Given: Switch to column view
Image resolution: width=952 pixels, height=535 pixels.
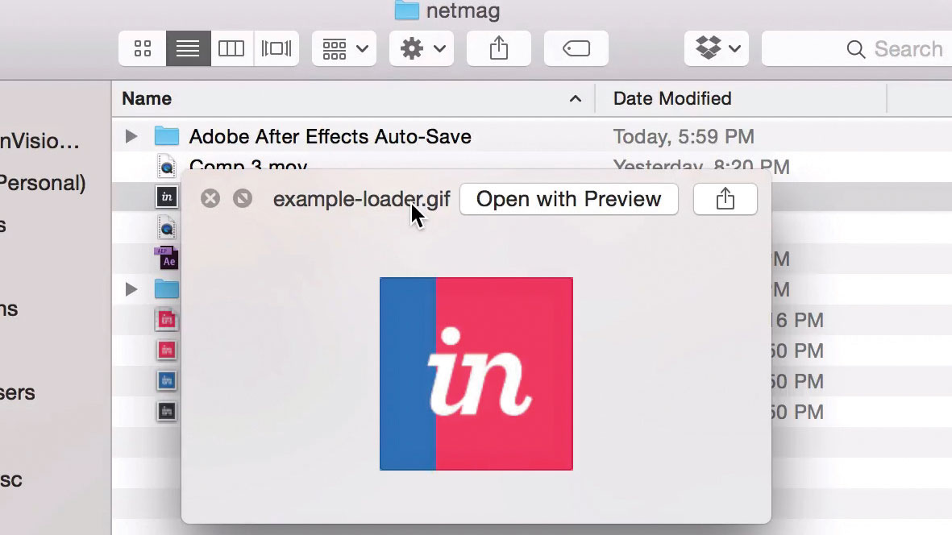Looking at the screenshot, I should pyautogui.click(x=231, y=48).
